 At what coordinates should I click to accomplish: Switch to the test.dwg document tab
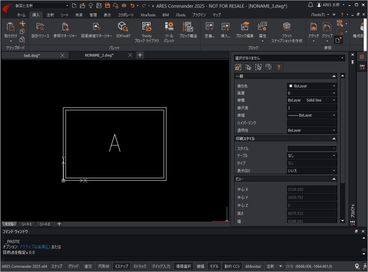(x=32, y=55)
